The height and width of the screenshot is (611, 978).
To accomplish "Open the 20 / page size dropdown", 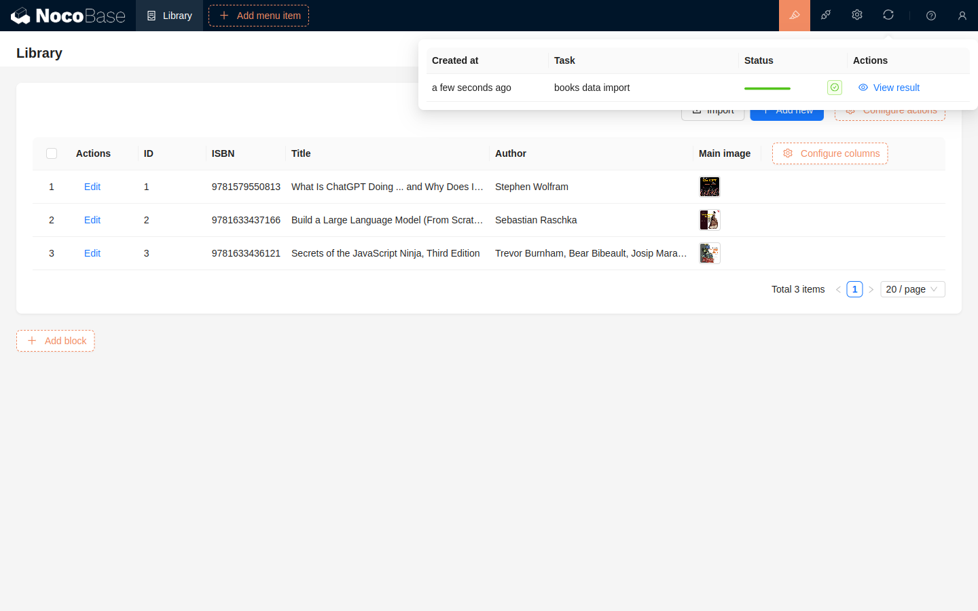I will (x=912, y=289).
